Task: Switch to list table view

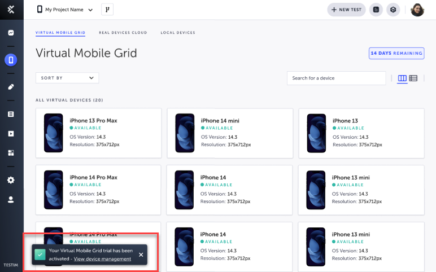Action: coord(413,78)
